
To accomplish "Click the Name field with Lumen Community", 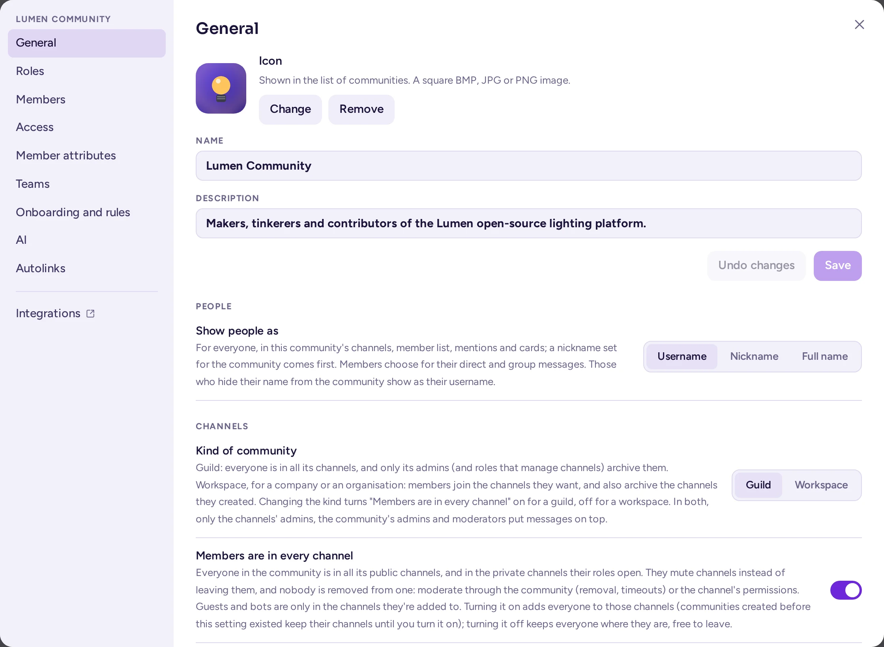I will 529,166.
